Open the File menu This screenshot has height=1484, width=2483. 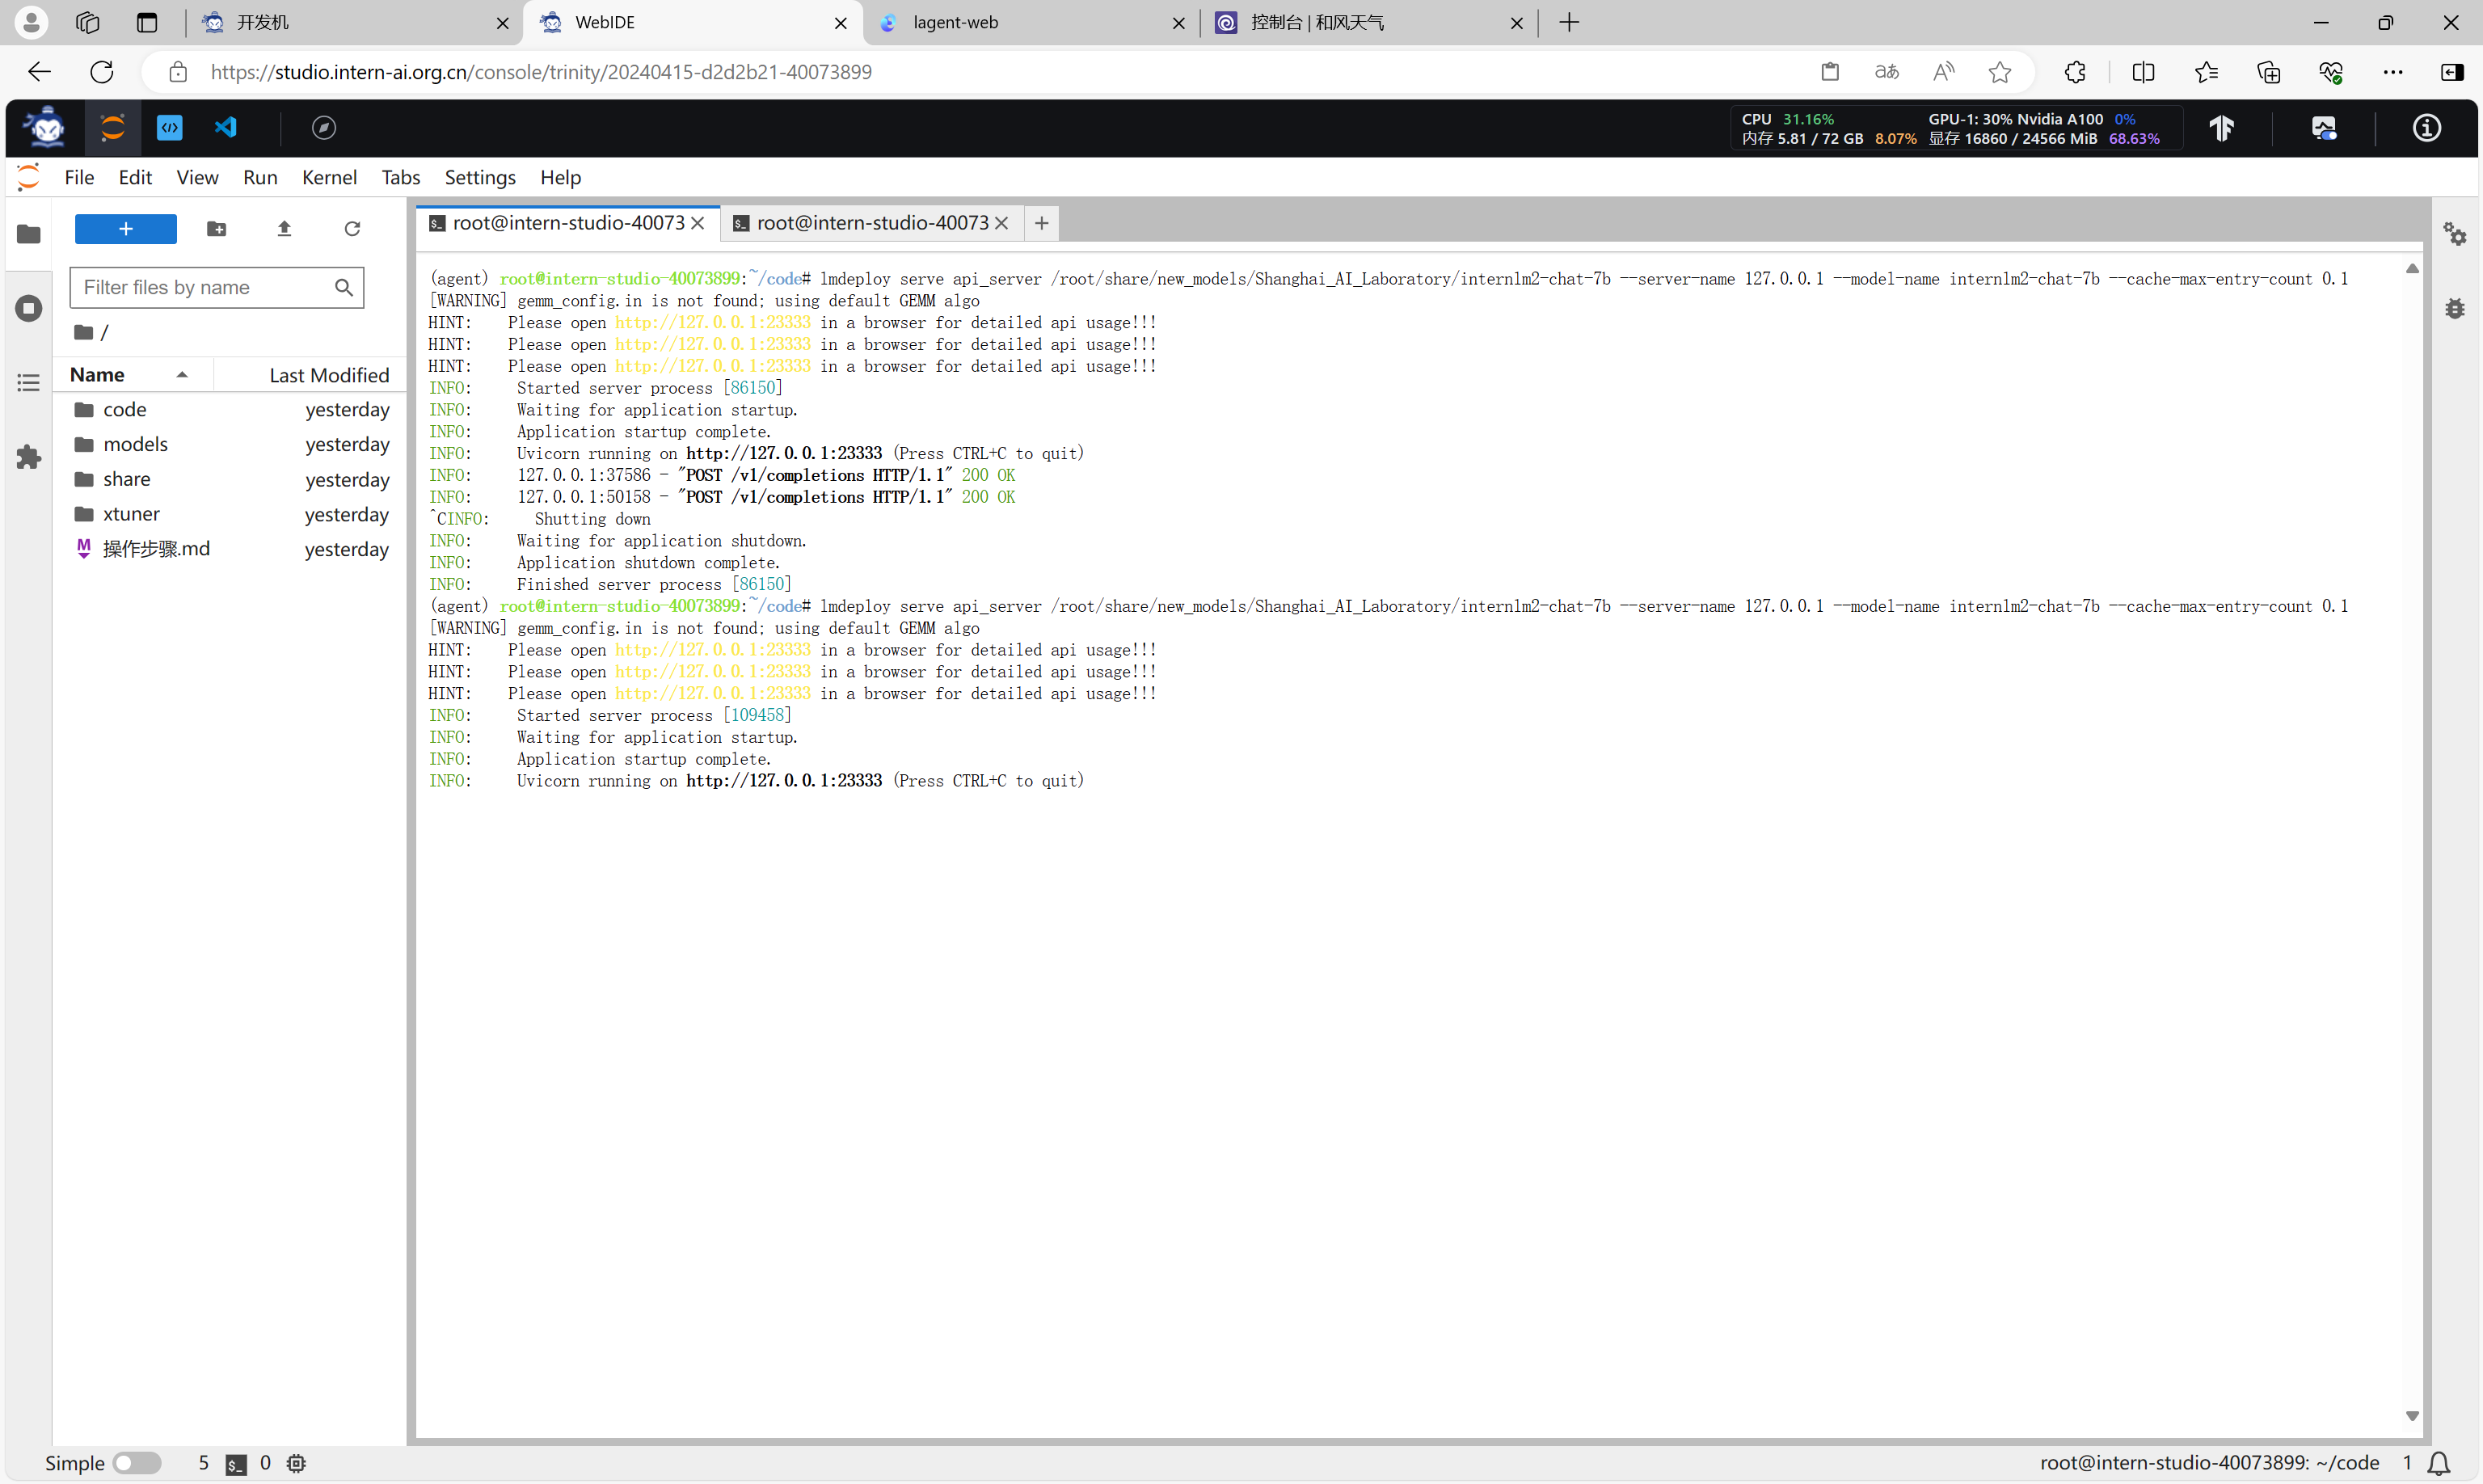pyautogui.click(x=79, y=177)
